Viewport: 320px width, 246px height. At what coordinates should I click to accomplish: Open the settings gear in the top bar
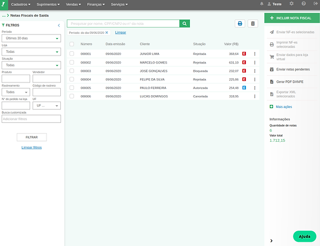(291, 4)
